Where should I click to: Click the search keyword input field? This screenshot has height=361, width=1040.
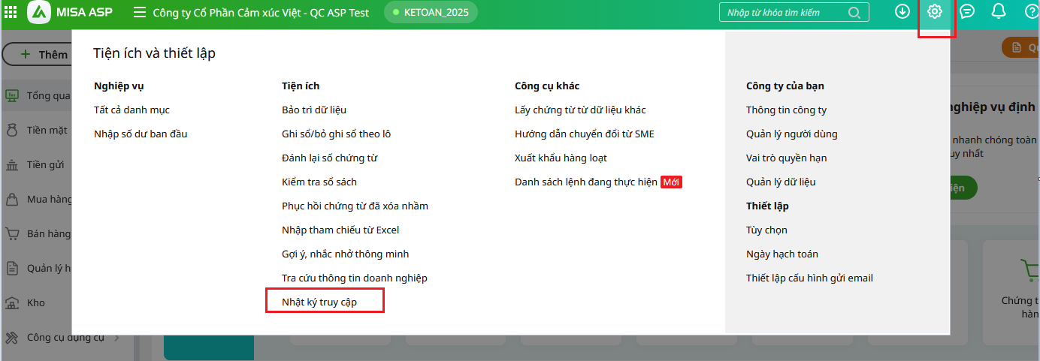coord(784,12)
